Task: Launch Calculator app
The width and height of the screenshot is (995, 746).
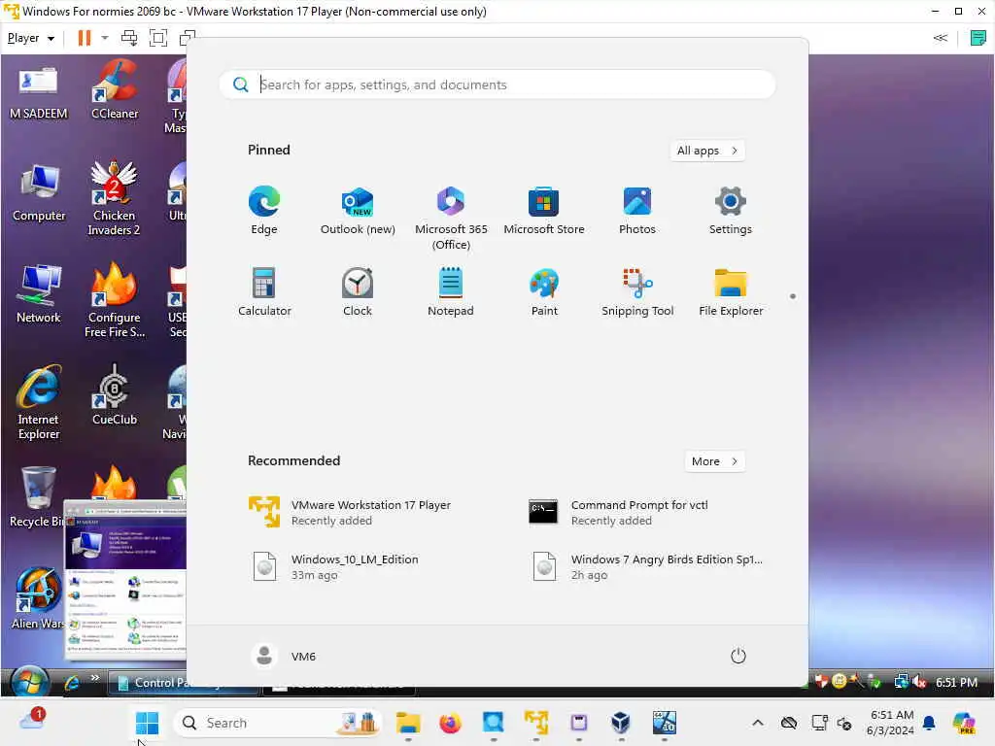Action: [264, 292]
